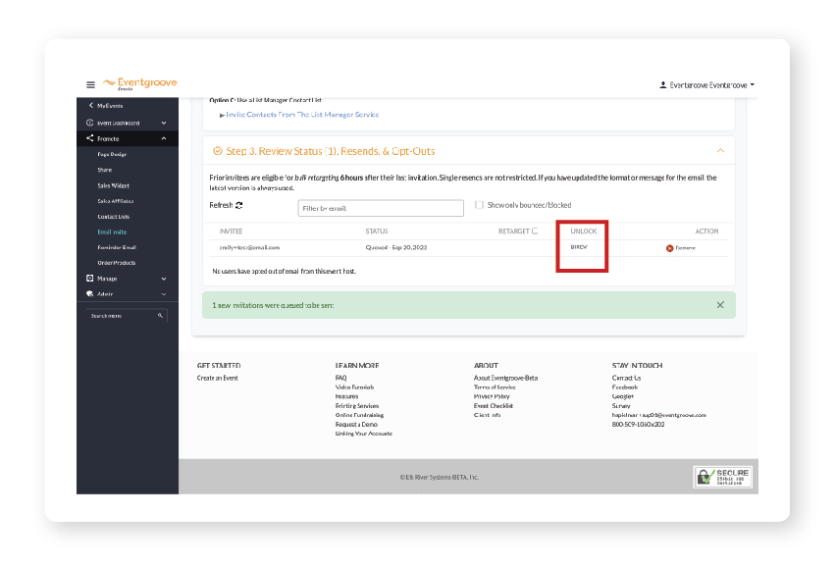Click the Step 3 clock check icon
The width and height of the screenshot is (835, 566).
217,151
